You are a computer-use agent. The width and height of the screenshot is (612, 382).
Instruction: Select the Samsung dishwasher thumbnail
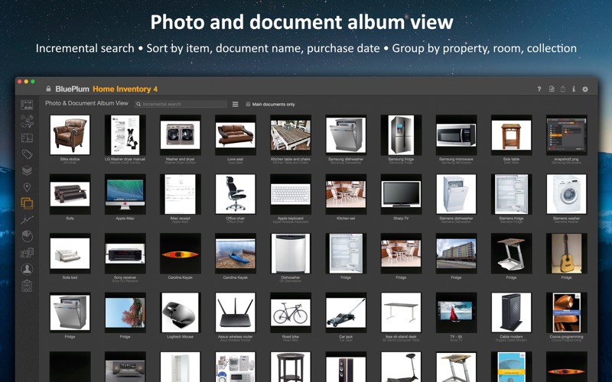(346, 135)
